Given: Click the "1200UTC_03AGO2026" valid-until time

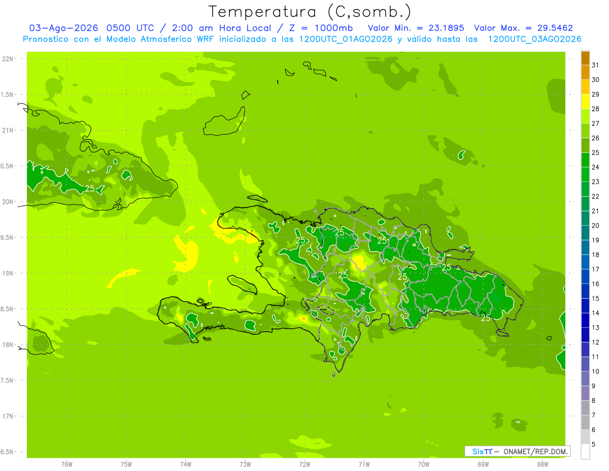Looking at the screenshot, I should 534,39.
